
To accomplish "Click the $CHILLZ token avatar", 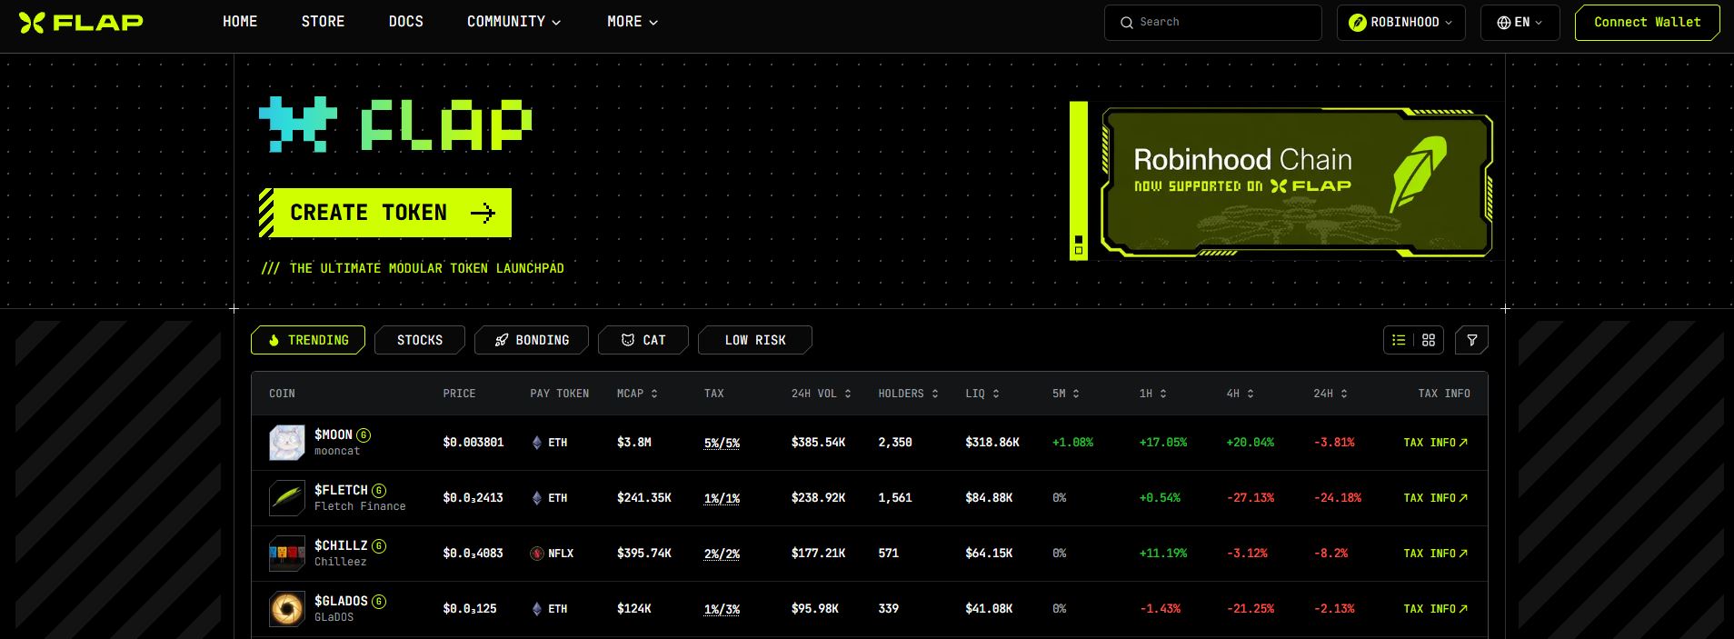I will coord(287,554).
